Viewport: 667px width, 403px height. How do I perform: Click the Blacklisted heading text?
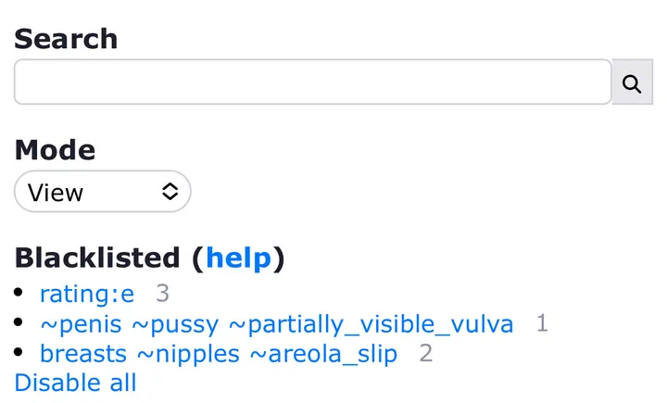click(x=97, y=258)
